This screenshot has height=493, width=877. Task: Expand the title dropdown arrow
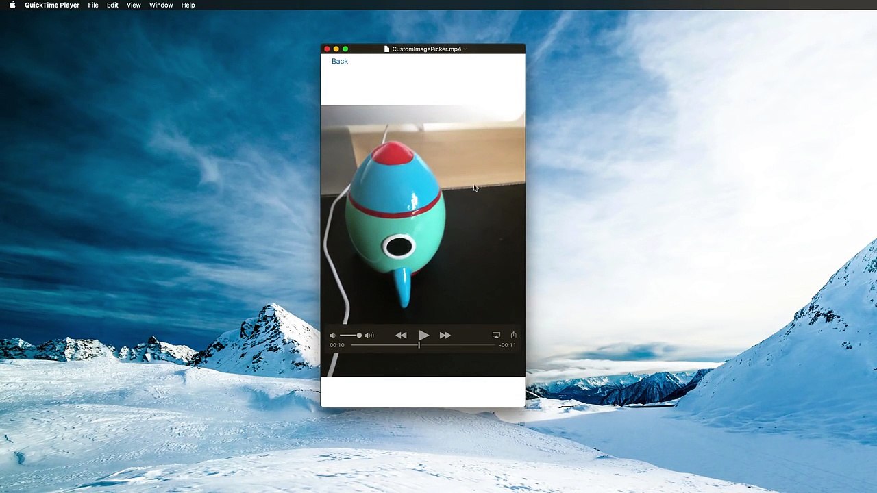(x=465, y=49)
